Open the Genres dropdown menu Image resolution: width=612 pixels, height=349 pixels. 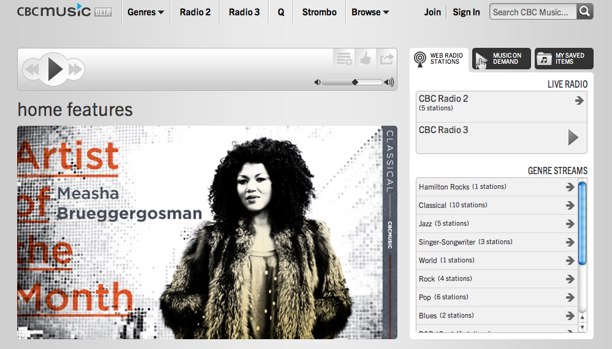pyautogui.click(x=145, y=12)
